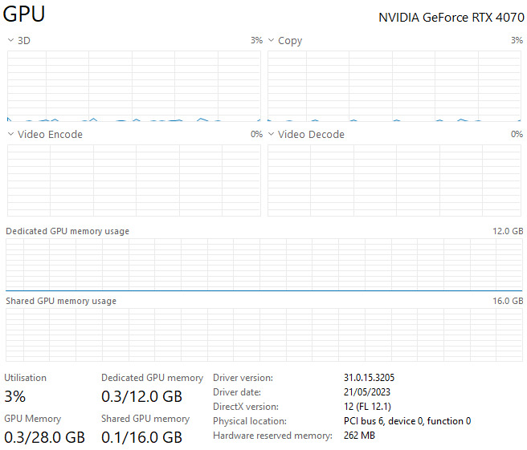Screen dimensions: 527x450
Task: Click the Shared GPU memory 0.1/16.0 GB value
Action: tap(142, 437)
